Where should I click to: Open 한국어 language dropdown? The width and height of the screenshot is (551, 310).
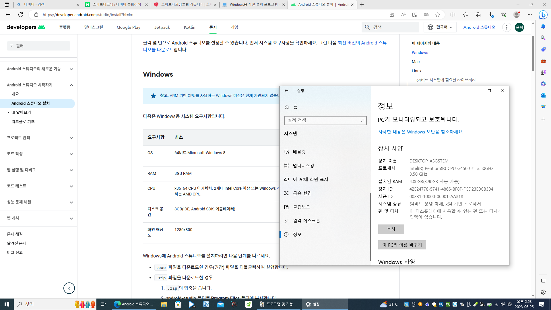pos(440,27)
